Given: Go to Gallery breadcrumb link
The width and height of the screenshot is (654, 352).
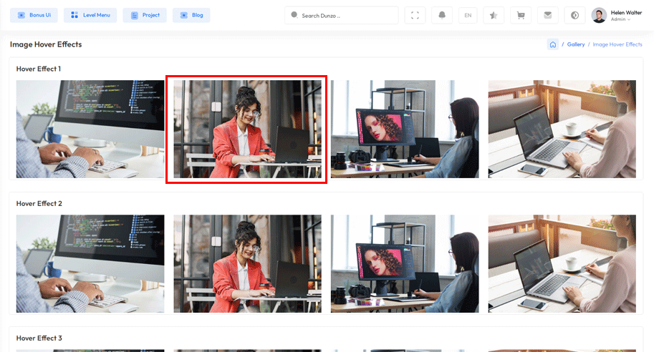Looking at the screenshot, I should click(576, 44).
